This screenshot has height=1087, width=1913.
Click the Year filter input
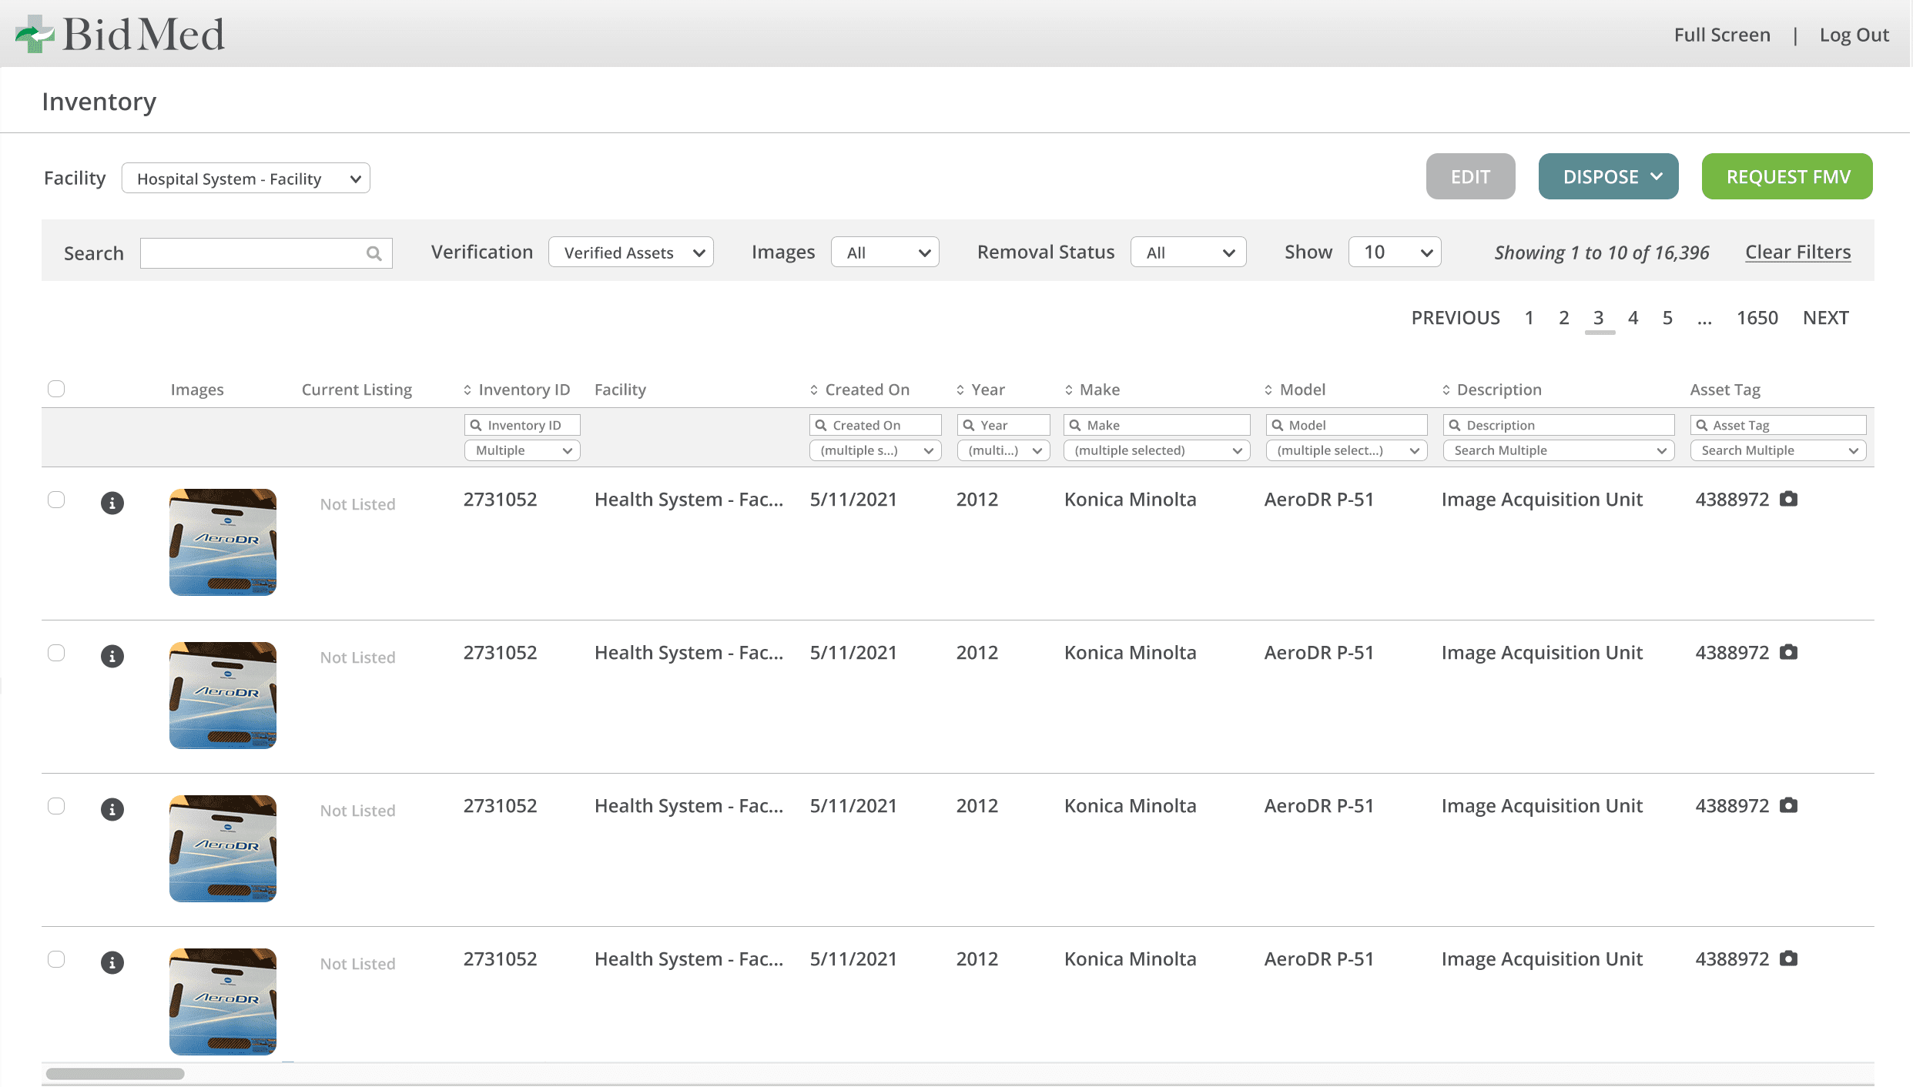point(1003,425)
